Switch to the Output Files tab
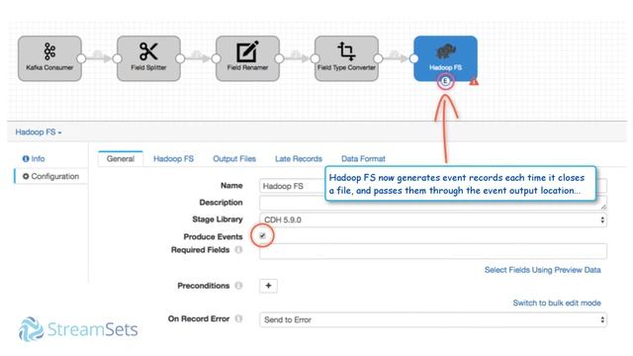 pos(234,158)
